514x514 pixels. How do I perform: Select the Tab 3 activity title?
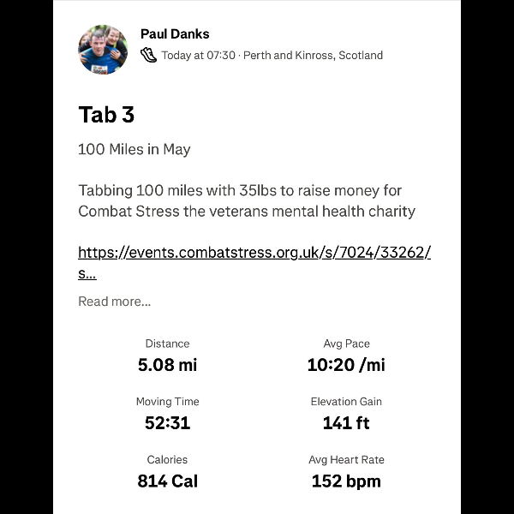point(106,115)
